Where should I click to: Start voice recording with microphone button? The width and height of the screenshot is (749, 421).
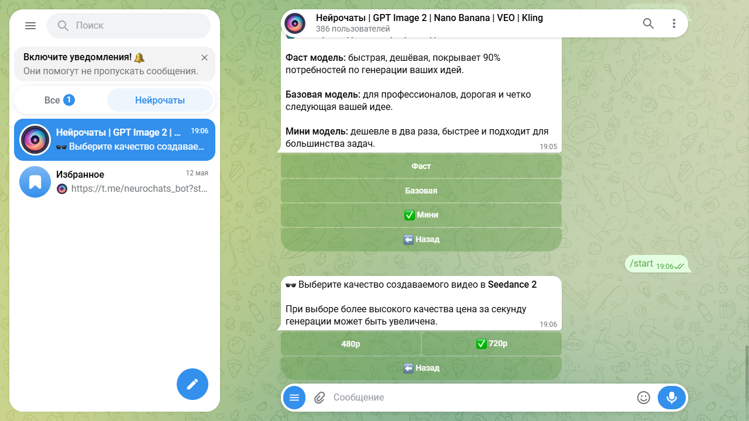pos(672,398)
